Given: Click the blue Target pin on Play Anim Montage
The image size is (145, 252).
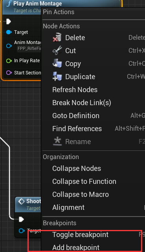Looking at the screenshot, I should click(9, 32).
